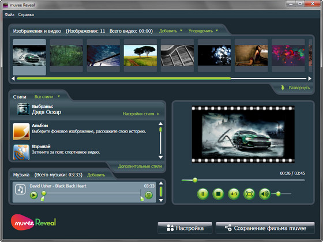Image resolution: width=323 pixels, height=242 pixels.
Task: Switch preview to full screen mode
Action: tap(249, 194)
